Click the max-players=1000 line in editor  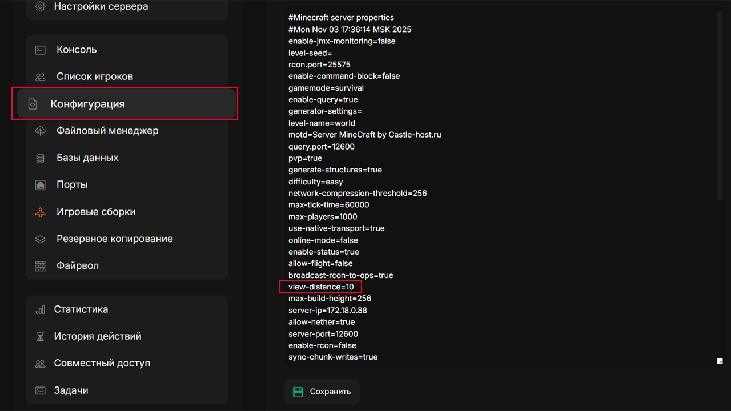click(x=323, y=216)
